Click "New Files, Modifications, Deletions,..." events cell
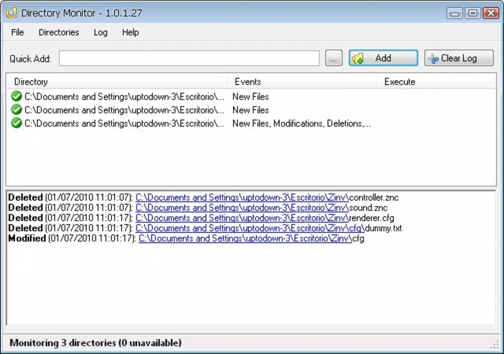Image resolution: width=504 pixels, height=354 pixels. click(302, 123)
